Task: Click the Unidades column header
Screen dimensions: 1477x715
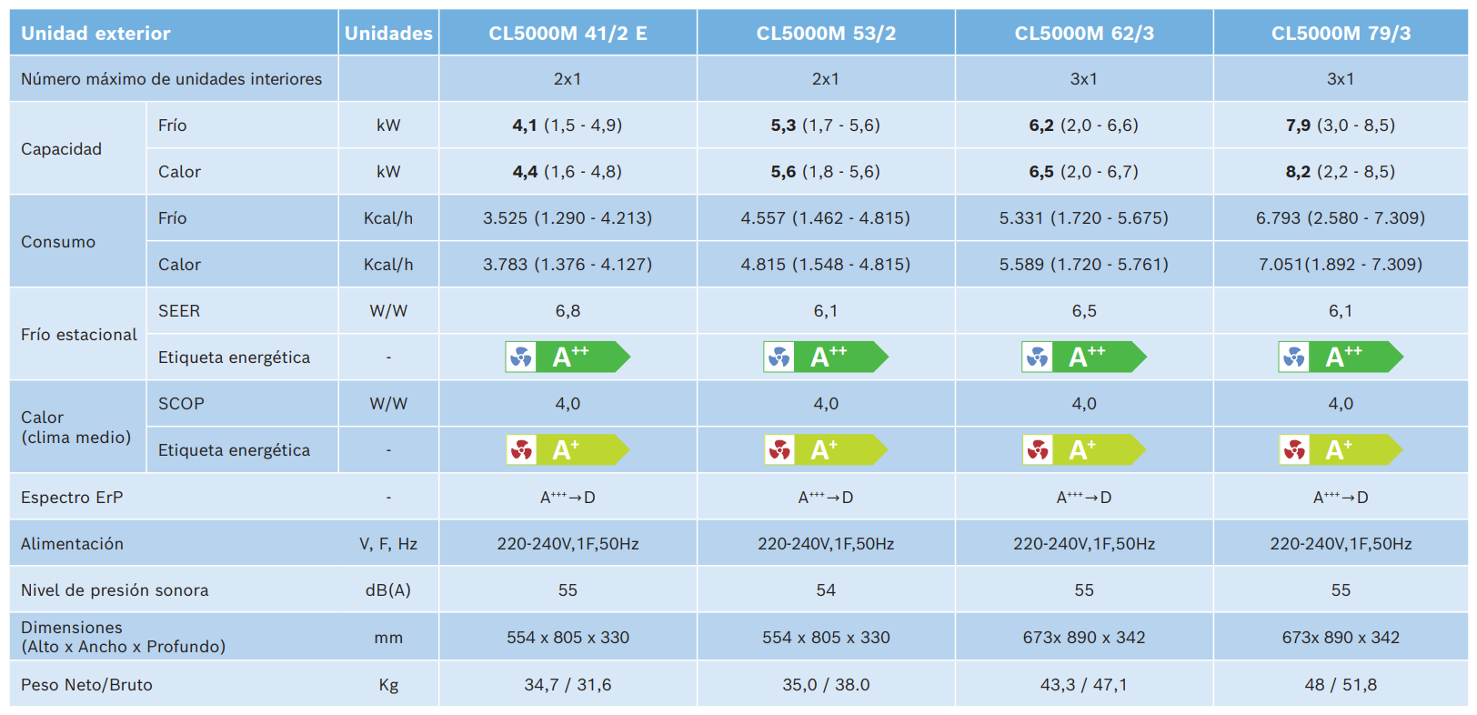Action: click(388, 34)
